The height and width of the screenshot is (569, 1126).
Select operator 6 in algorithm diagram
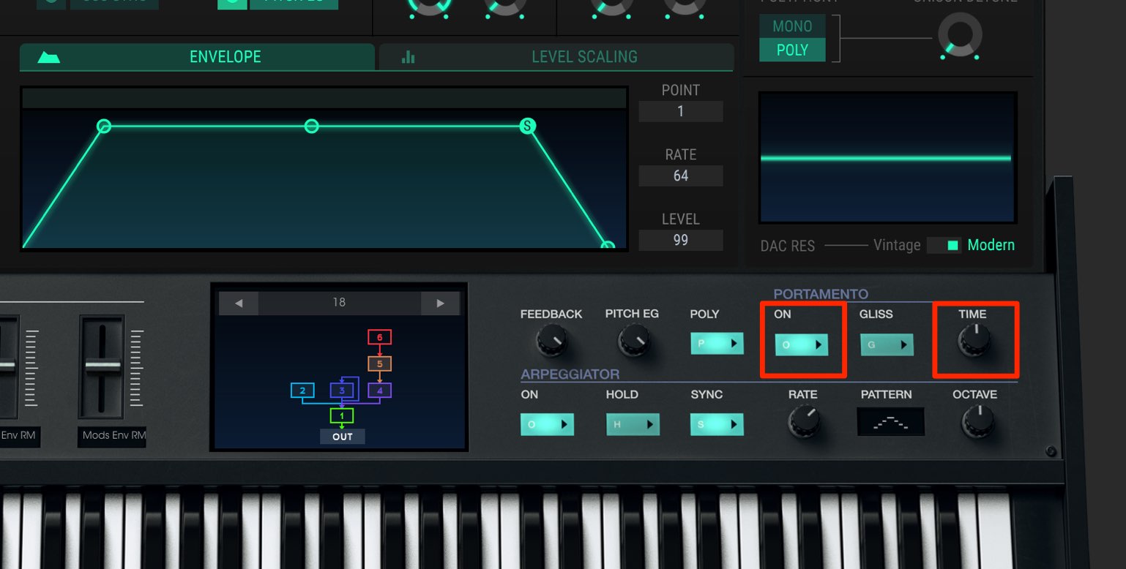point(379,337)
